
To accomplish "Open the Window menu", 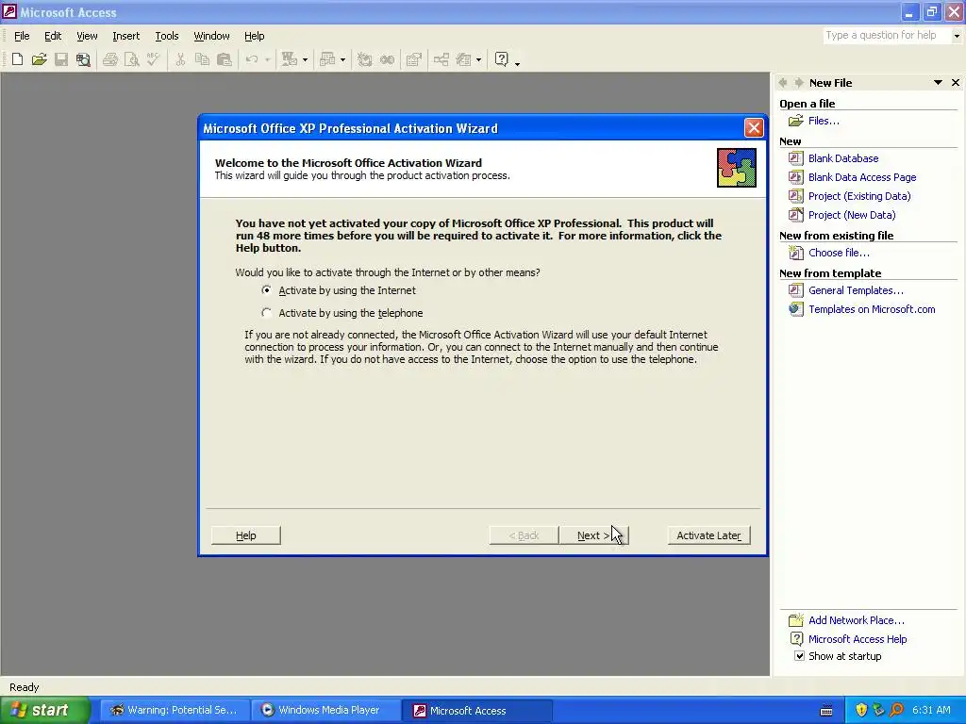I will point(211,36).
